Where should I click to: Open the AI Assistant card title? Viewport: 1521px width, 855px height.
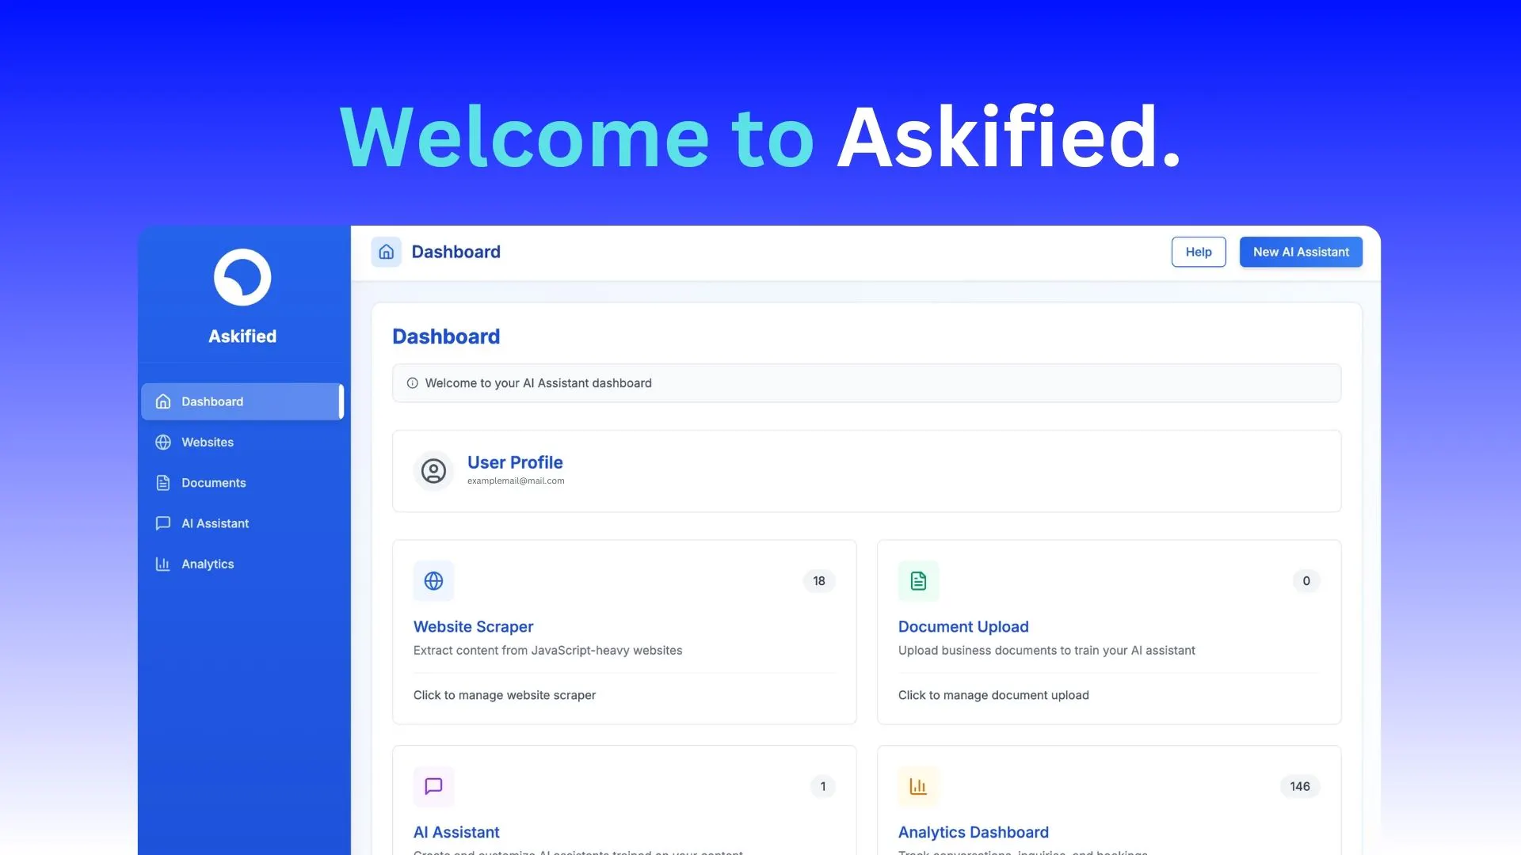coord(456,832)
